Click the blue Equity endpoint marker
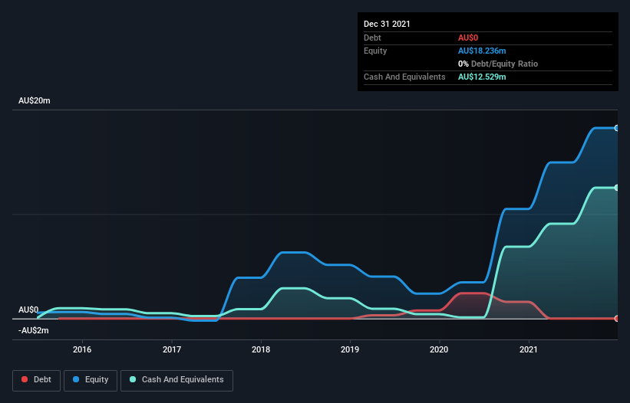The width and height of the screenshot is (630, 403). (x=617, y=128)
